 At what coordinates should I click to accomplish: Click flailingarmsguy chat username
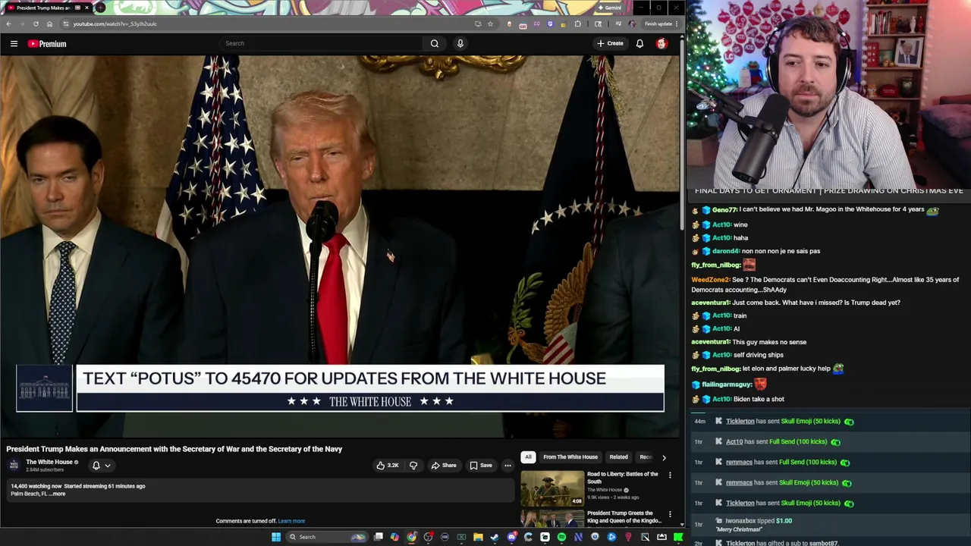(727, 384)
